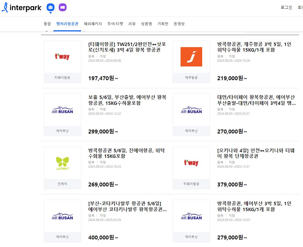The width and height of the screenshot is (303, 247).
Task: Click the 400,000원~ price
Action: tap(103, 237)
